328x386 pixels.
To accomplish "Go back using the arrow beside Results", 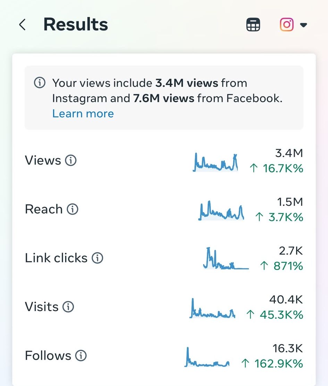I will [23, 25].
